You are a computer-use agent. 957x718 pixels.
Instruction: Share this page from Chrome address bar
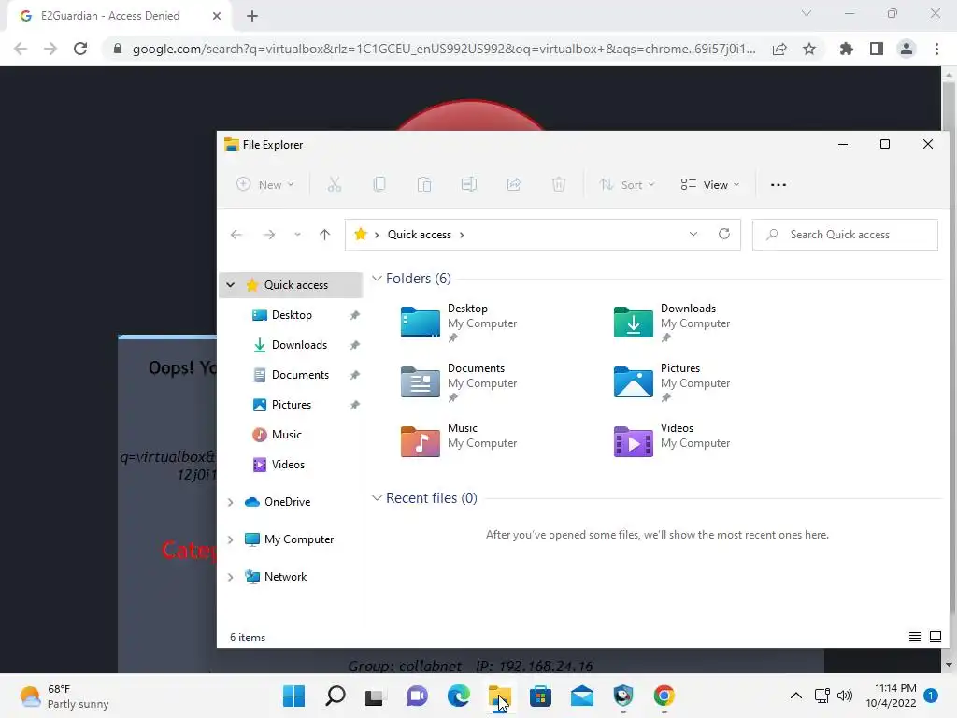coord(779,49)
